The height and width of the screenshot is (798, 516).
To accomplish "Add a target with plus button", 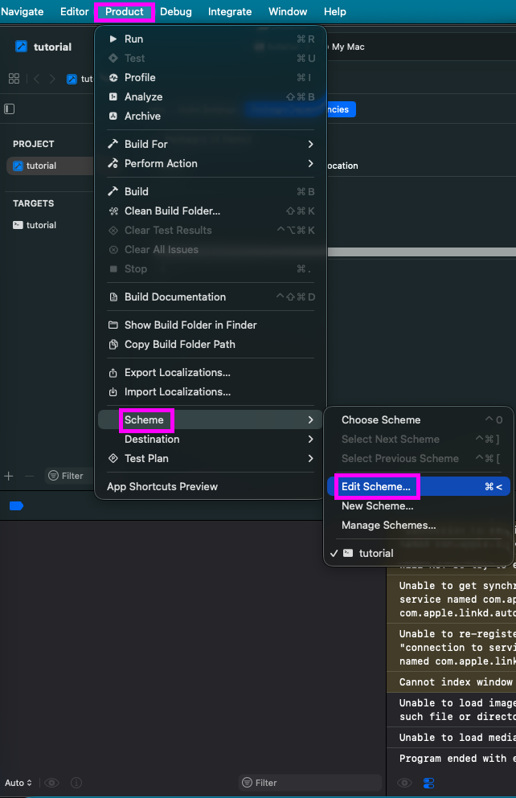I will [9, 477].
